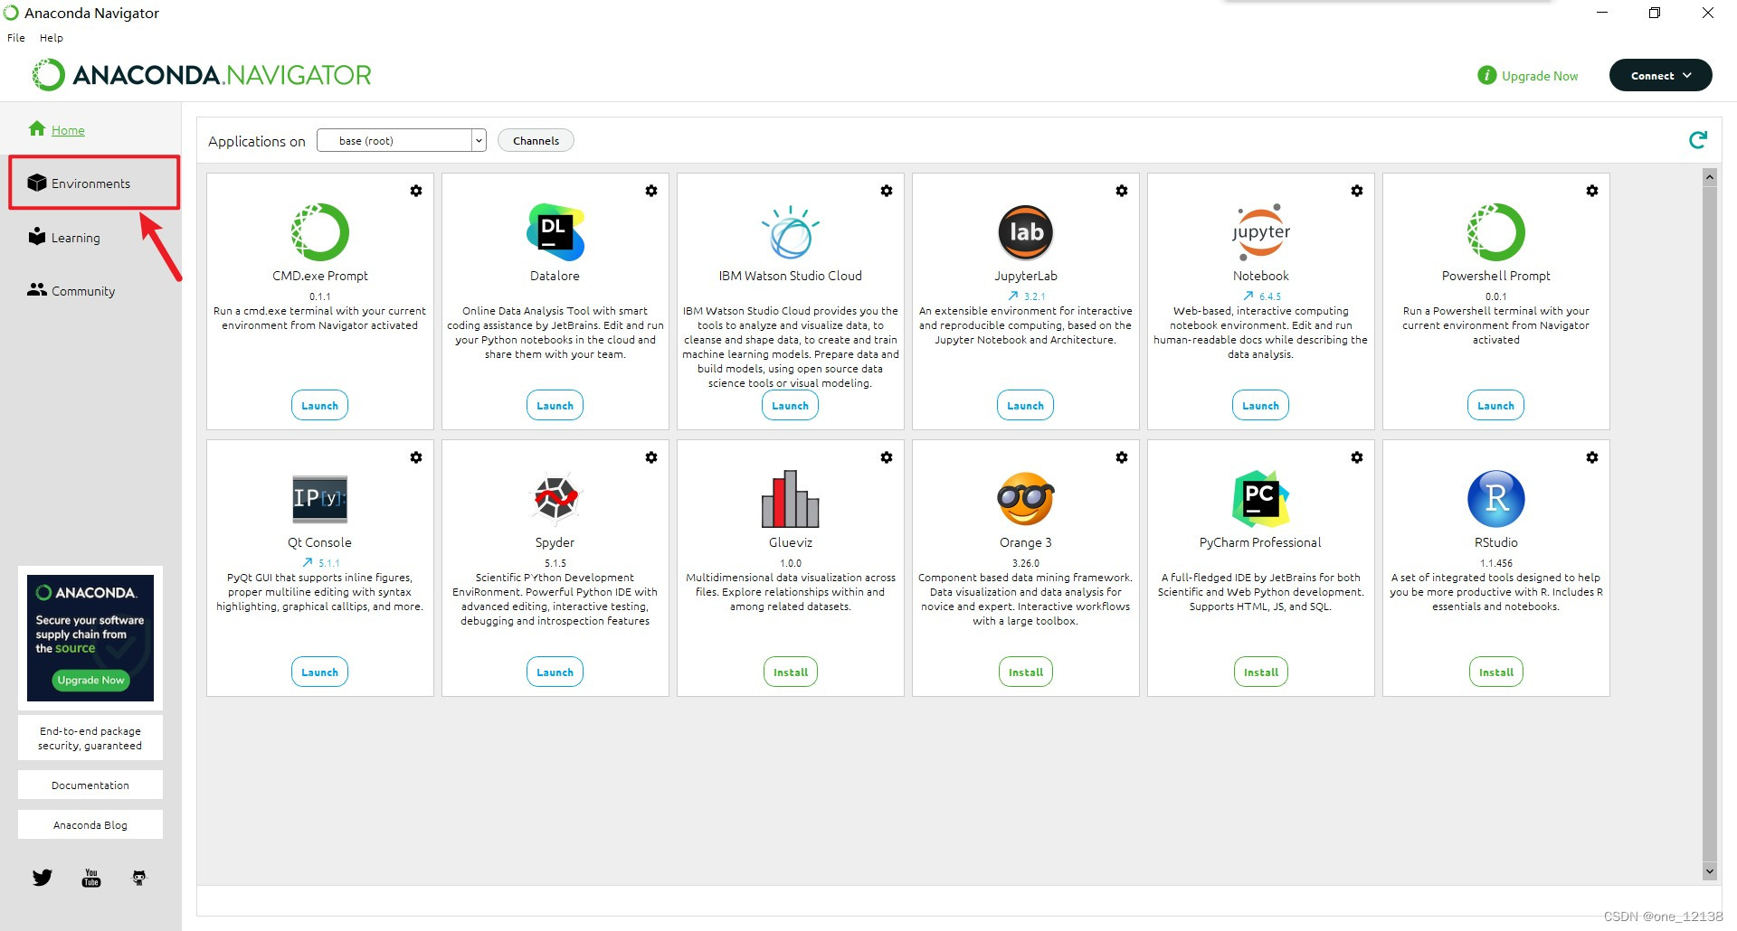
Task: Open Glueviz card gear options
Action: [887, 457]
